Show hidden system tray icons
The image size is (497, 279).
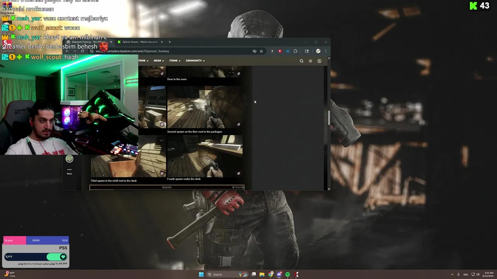point(452,274)
